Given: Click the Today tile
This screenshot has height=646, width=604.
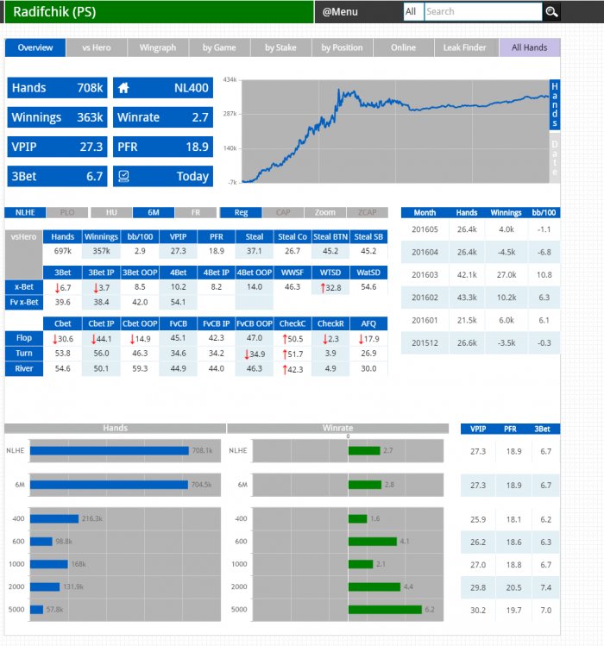Looking at the screenshot, I should [163, 176].
